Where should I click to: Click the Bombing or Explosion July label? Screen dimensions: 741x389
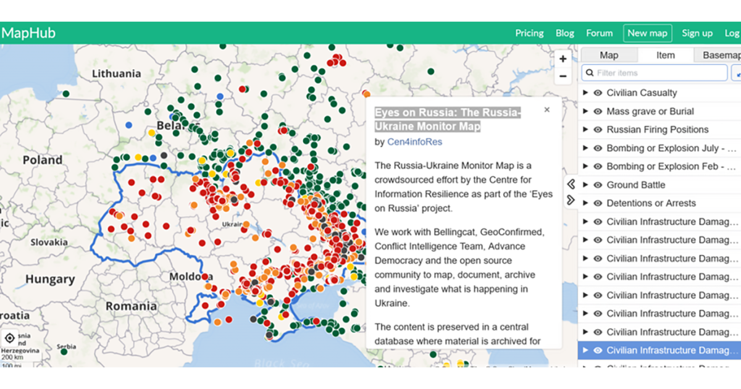[x=672, y=148]
